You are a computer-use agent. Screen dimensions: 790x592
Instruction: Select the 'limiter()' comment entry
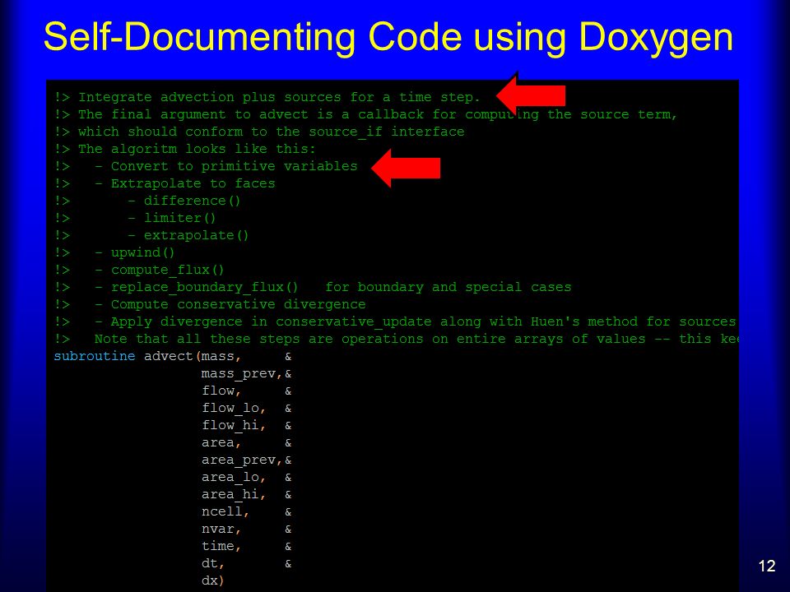click(180, 218)
